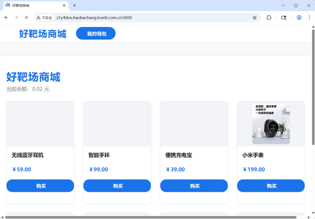
Task: Open 我的钱包 wallet button
Action: click(96, 34)
